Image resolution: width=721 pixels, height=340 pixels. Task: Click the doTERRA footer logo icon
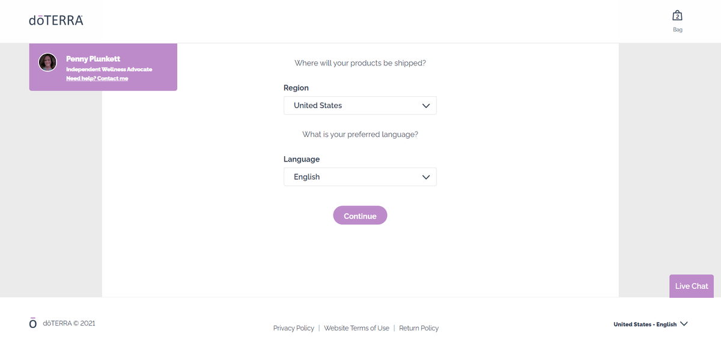click(x=33, y=323)
